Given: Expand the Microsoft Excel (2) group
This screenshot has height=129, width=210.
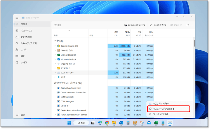Looking at the screenshot, I should click(55, 55).
